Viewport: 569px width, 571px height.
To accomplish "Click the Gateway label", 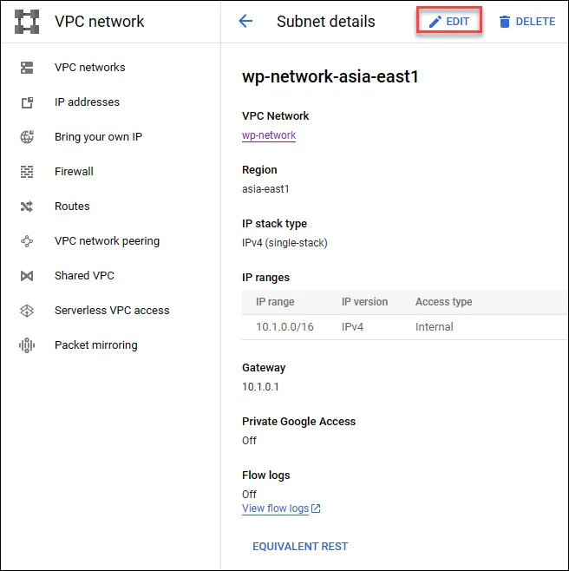I will [264, 368].
